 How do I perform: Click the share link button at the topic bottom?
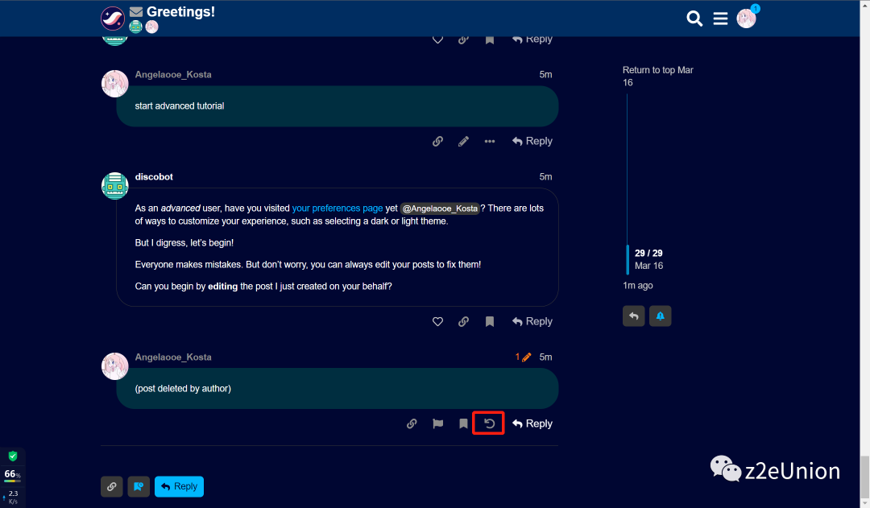[x=112, y=486]
